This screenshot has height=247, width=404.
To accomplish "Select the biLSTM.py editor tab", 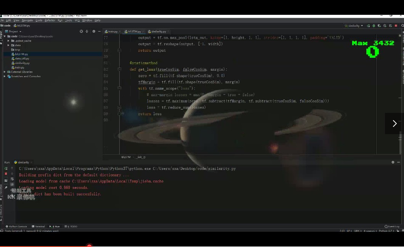I will tap(134, 32).
